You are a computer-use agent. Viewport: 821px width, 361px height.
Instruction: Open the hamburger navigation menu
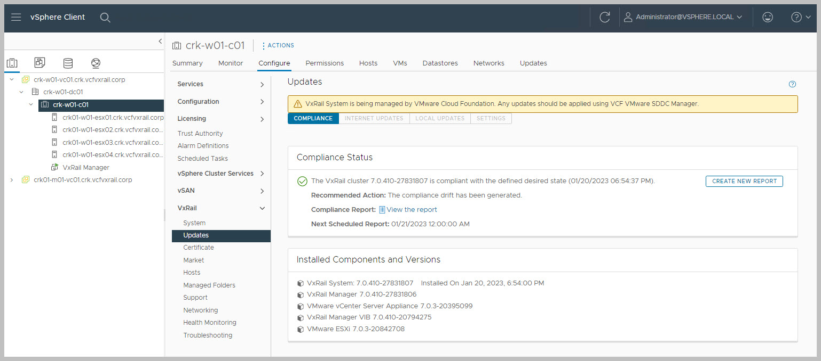[16, 17]
